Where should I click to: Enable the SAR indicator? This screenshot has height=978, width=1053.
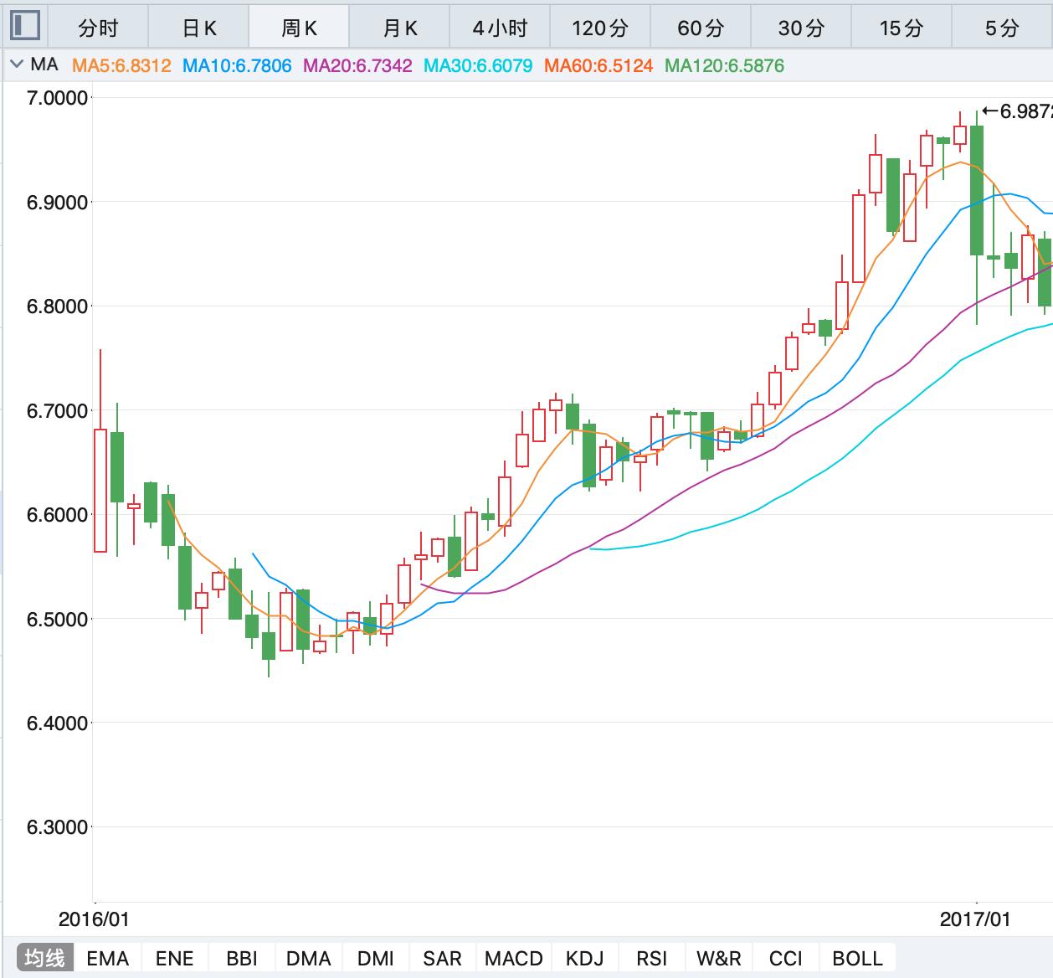(442, 958)
